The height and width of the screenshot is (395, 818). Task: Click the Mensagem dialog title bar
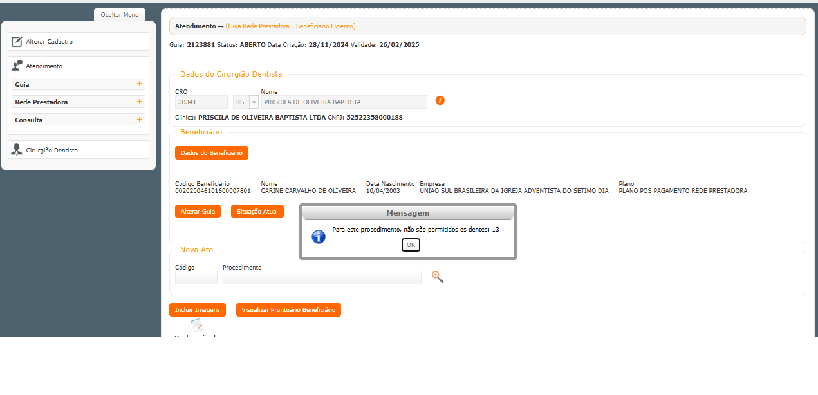[408, 213]
